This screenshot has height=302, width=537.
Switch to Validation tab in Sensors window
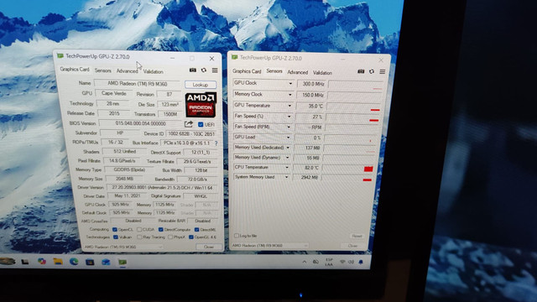click(x=322, y=73)
